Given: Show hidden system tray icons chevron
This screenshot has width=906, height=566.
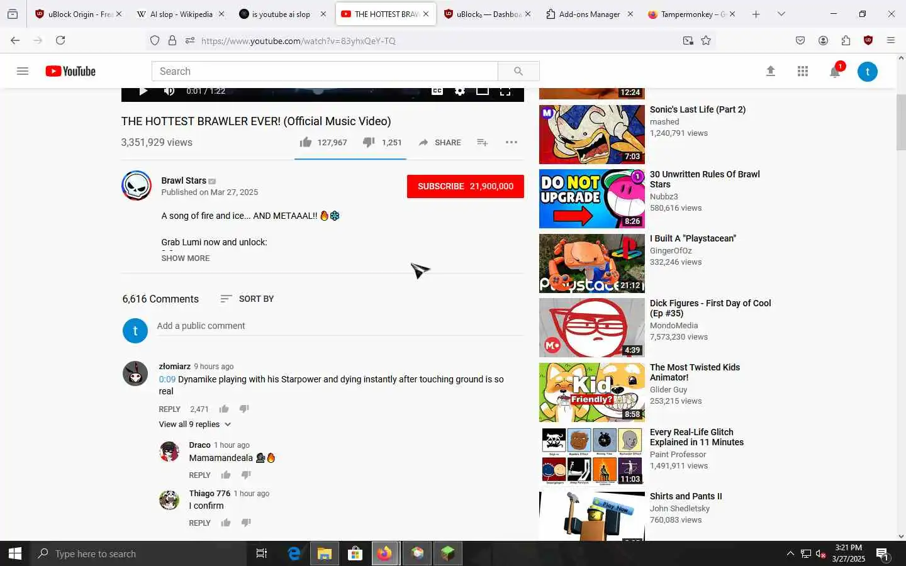Looking at the screenshot, I should (x=790, y=553).
